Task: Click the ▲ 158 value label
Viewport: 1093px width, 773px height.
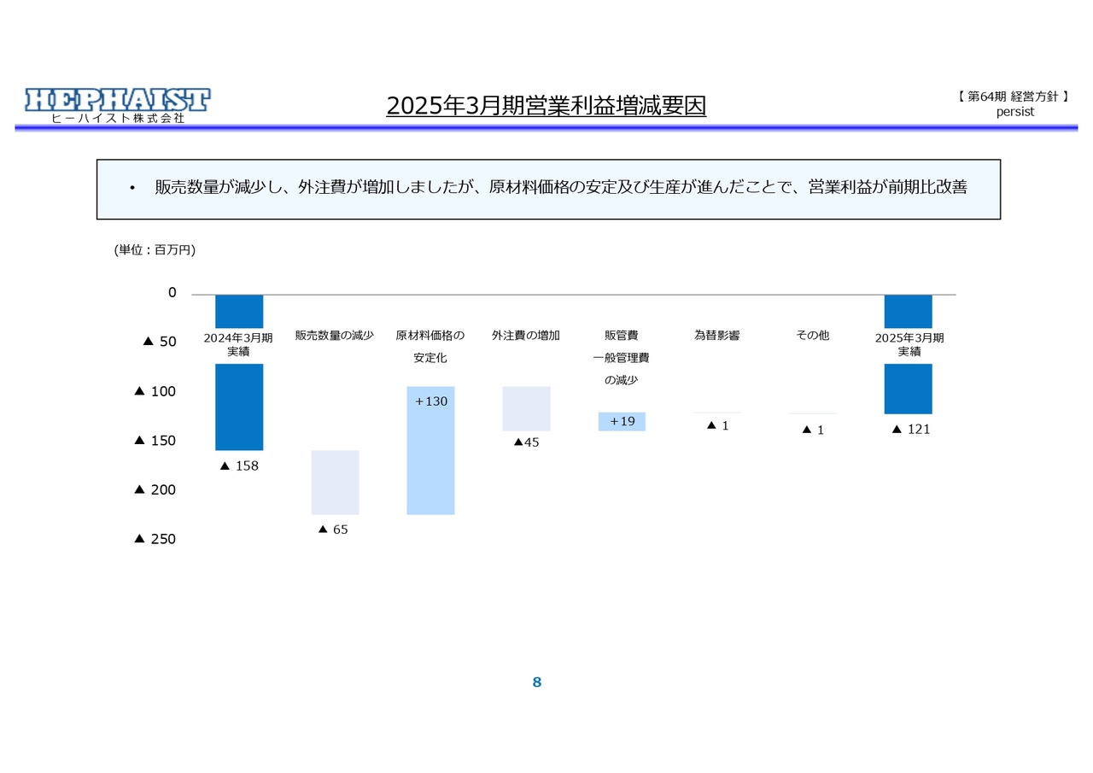Action: point(239,466)
